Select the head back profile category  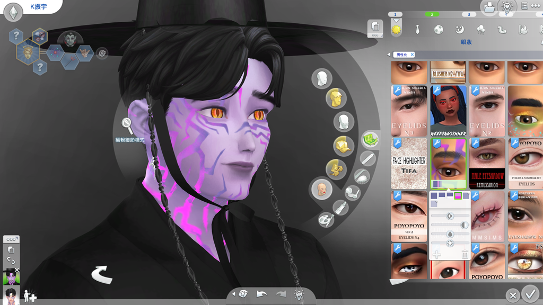click(344, 122)
